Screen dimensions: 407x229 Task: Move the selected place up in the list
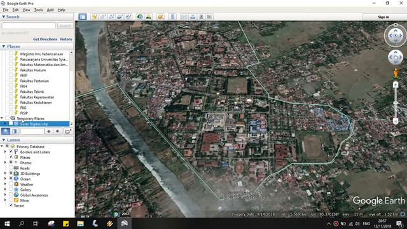click(48, 132)
